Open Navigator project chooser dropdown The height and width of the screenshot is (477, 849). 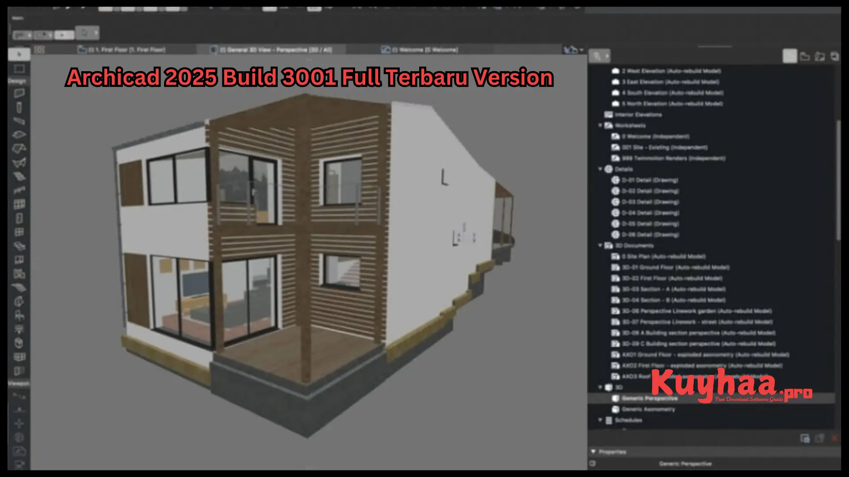pos(600,56)
